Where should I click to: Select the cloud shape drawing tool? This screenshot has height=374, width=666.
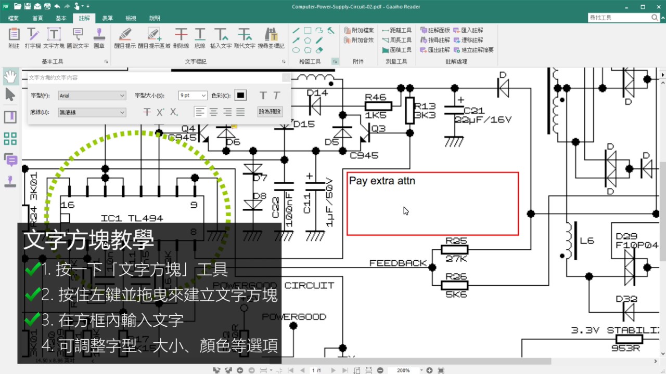308,50
